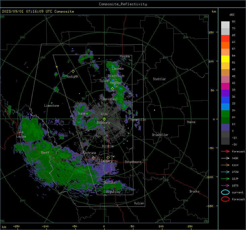This screenshot has width=246, height=230.
Task: Click the HighRiver city label
Action: click(x=113, y=192)
